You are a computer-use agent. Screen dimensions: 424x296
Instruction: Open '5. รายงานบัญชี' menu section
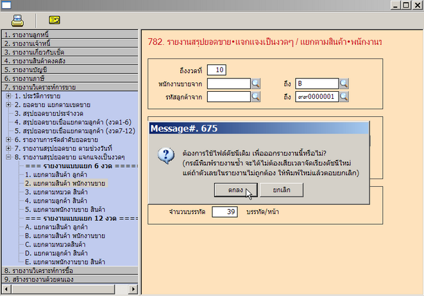pos(69,69)
